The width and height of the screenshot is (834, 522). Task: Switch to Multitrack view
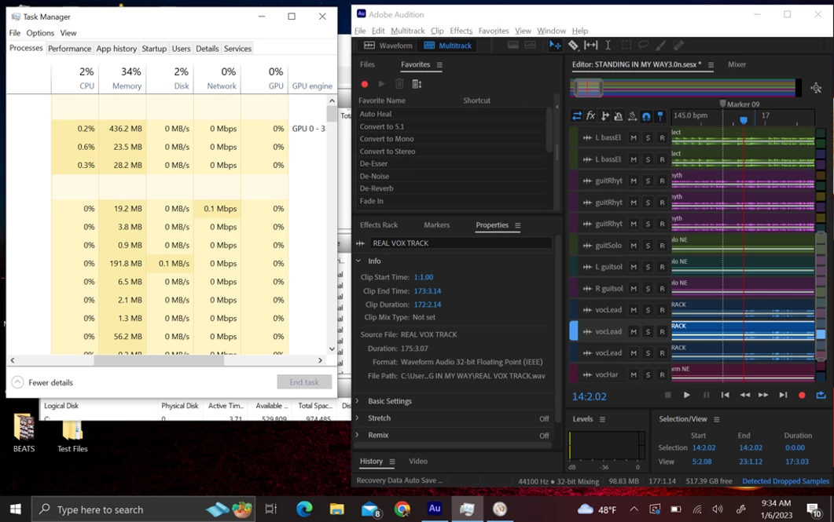tap(448, 46)
